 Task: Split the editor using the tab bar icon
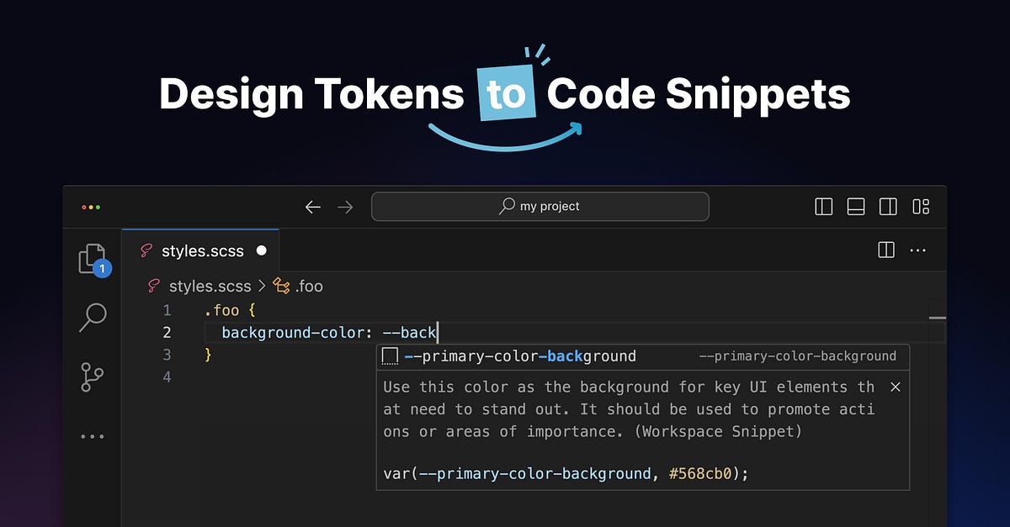(886, 250)
